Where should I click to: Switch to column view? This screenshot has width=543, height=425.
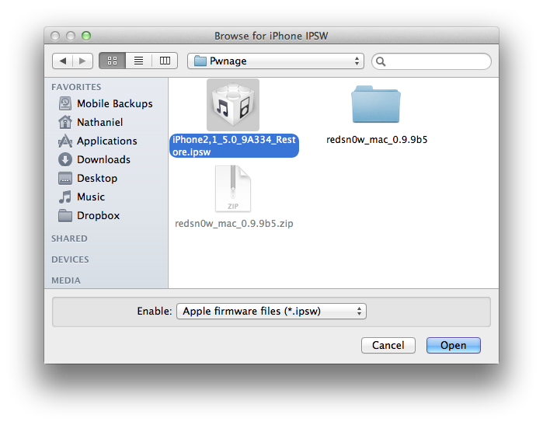click(x=165, y=61)
